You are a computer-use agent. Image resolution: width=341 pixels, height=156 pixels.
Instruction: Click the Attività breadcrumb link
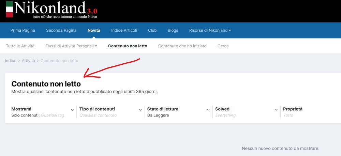click(28, 61)
